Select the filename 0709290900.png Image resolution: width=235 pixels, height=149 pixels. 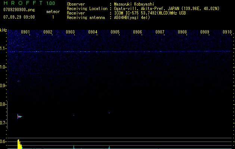tap(19, 10)
